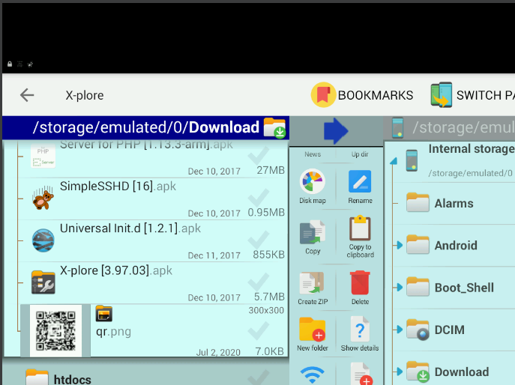Mark the qr.png file checkmark

click(259, 331)
